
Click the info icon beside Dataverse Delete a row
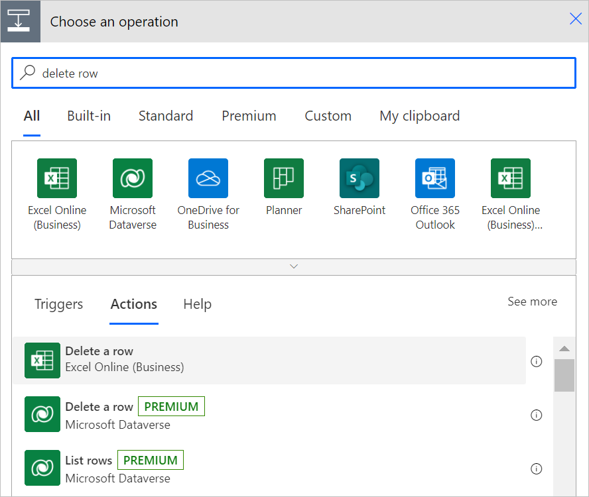click(536, 415)
